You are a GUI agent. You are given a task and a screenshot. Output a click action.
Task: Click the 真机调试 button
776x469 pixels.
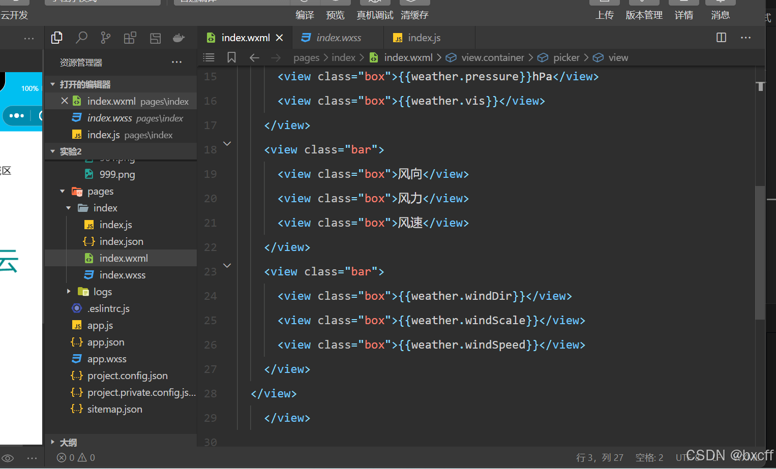tap(375, 15)
